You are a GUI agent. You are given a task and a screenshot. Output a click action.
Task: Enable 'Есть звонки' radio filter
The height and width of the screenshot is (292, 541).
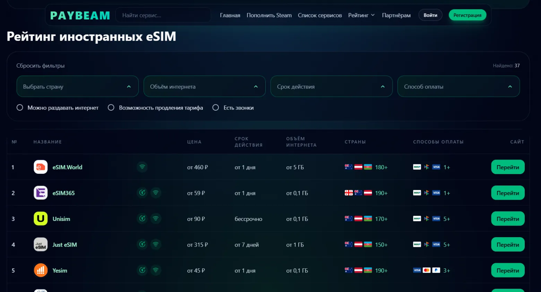click(x=216, y=108)
